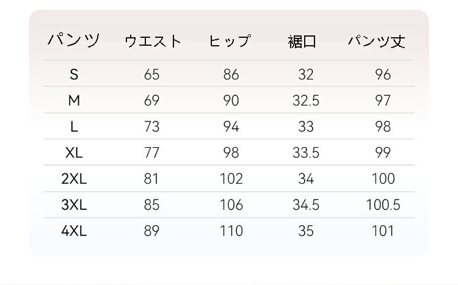Click the L size row label

(74, 126)
